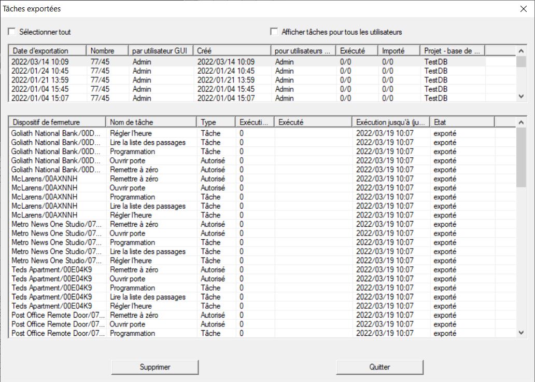Sort tasks by the 'Etat' column header
This screenshot has width=535, height=382.
461,122
